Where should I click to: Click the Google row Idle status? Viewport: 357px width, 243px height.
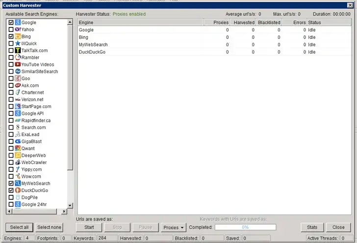312,30
